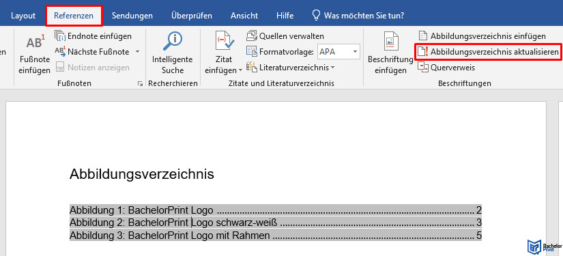This screenshot has width=563, height=256.
Task: Click the Endnote einfügen icon
Action: (60, 36)
